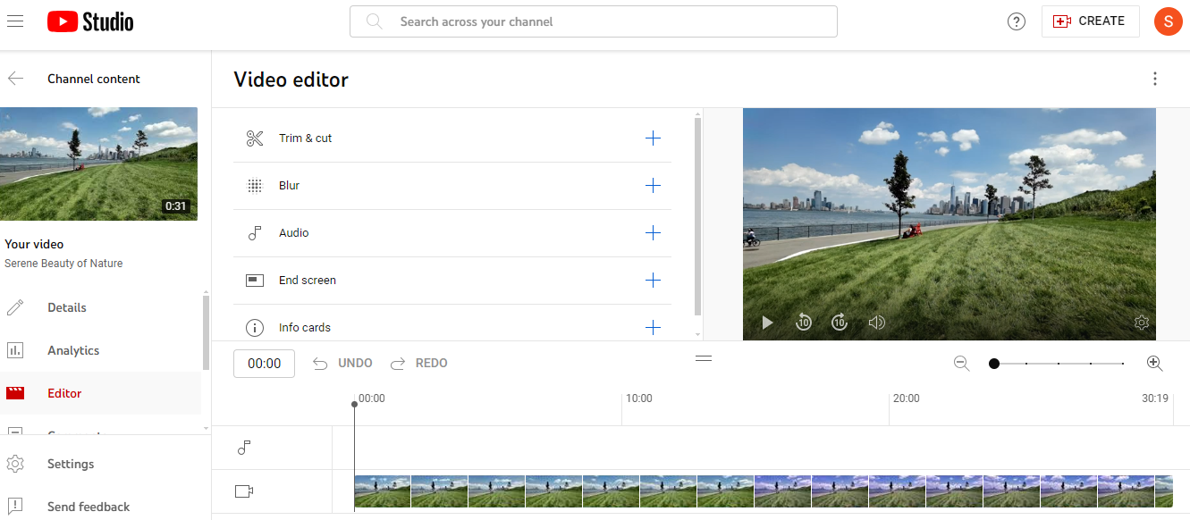Image resolution: width=1190 pixels, height=520 pixels.
Task: Open the Channel content link
Action: pyautogui.click(x=94, y=79)
